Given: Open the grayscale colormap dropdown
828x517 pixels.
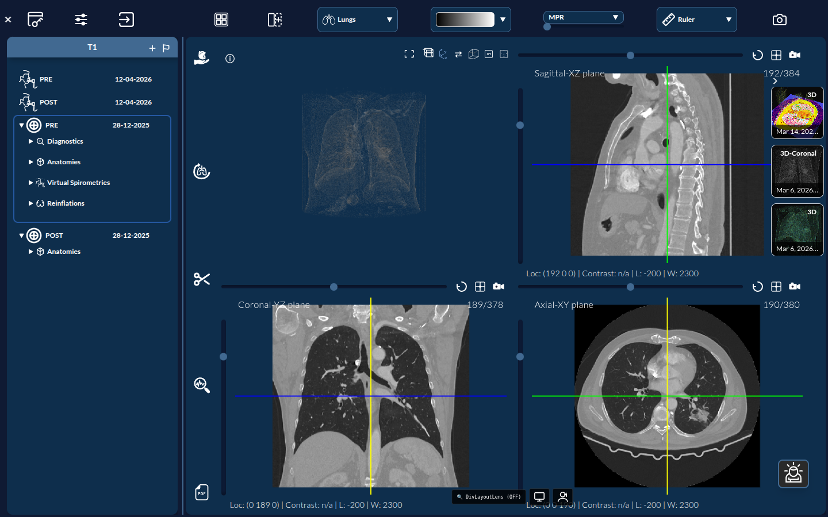Looking at the screenshot, I should (470, 20).
